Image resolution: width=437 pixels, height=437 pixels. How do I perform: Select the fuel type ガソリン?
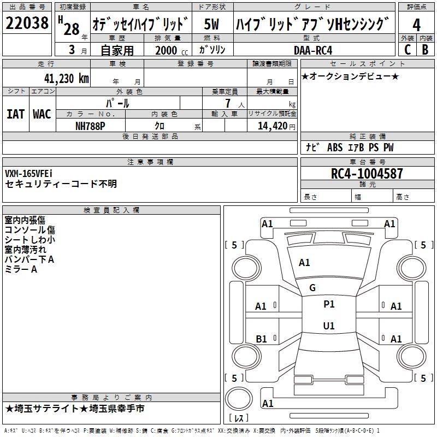[212, 50]
